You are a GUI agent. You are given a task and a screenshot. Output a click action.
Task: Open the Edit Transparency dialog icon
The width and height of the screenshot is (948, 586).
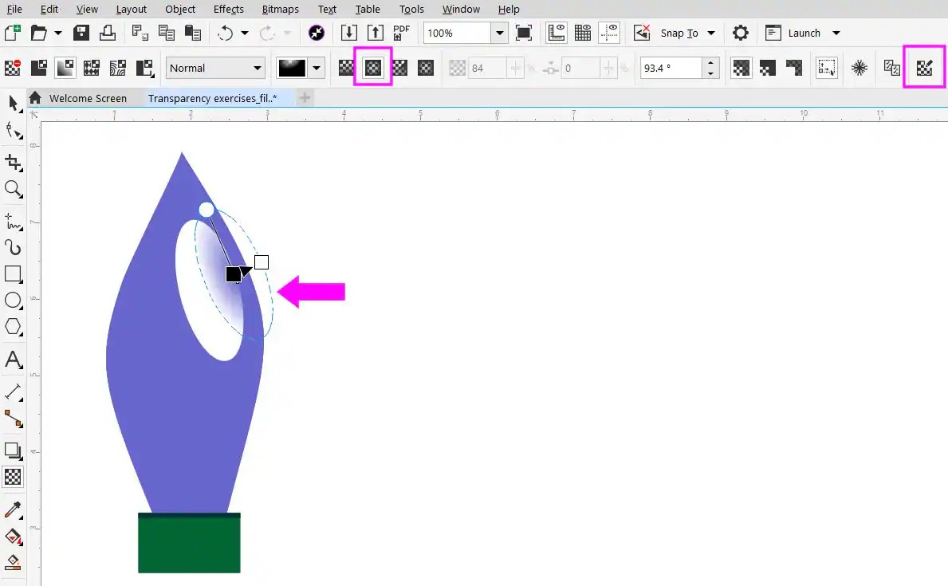[x=923, y=68]
